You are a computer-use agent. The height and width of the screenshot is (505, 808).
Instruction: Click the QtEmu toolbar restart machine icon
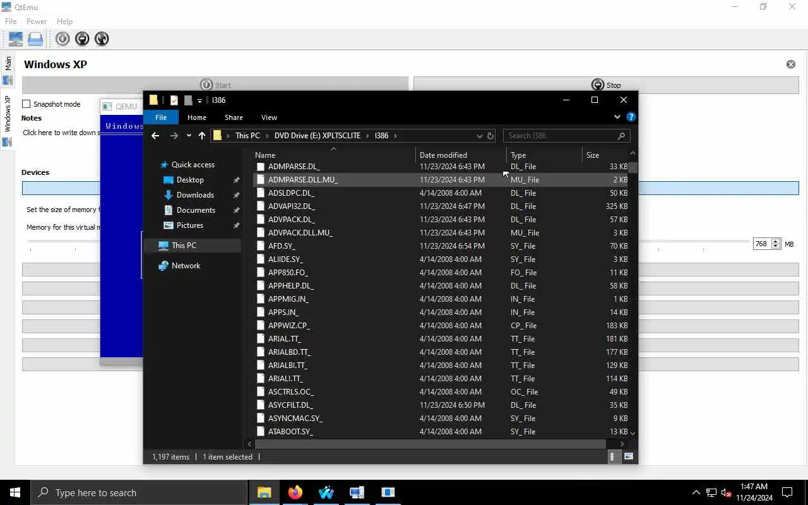click(x=102, y=39)
